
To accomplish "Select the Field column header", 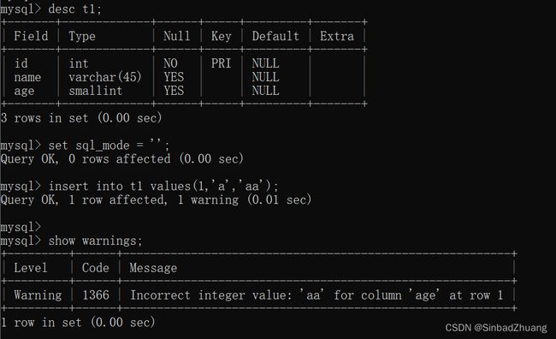I will coord(31,36).
